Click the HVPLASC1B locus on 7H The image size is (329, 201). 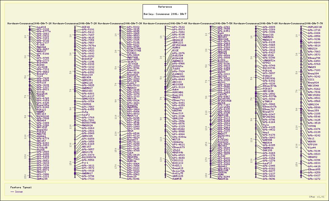pos(315,27)
